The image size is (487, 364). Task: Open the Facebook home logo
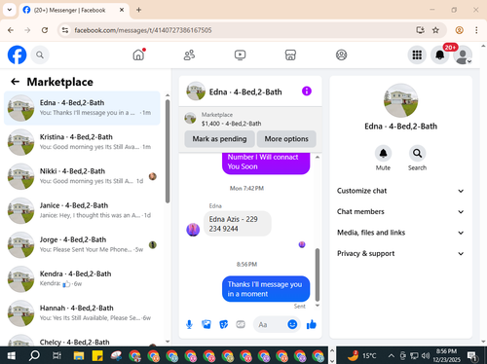pos(17,55)
